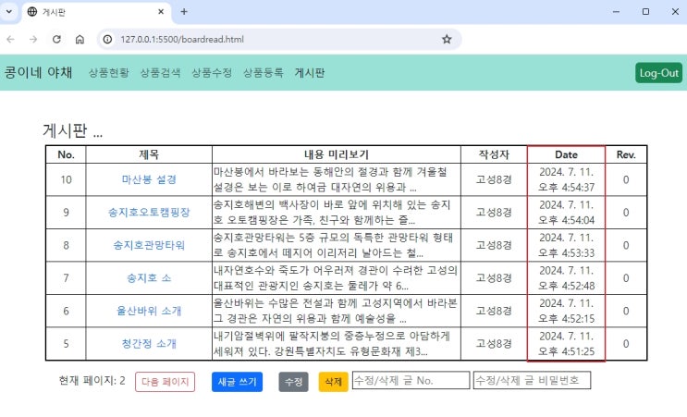Screen dimensions: 687x417
Task: Click 다음 페이지 button
Action: point(166,382)
